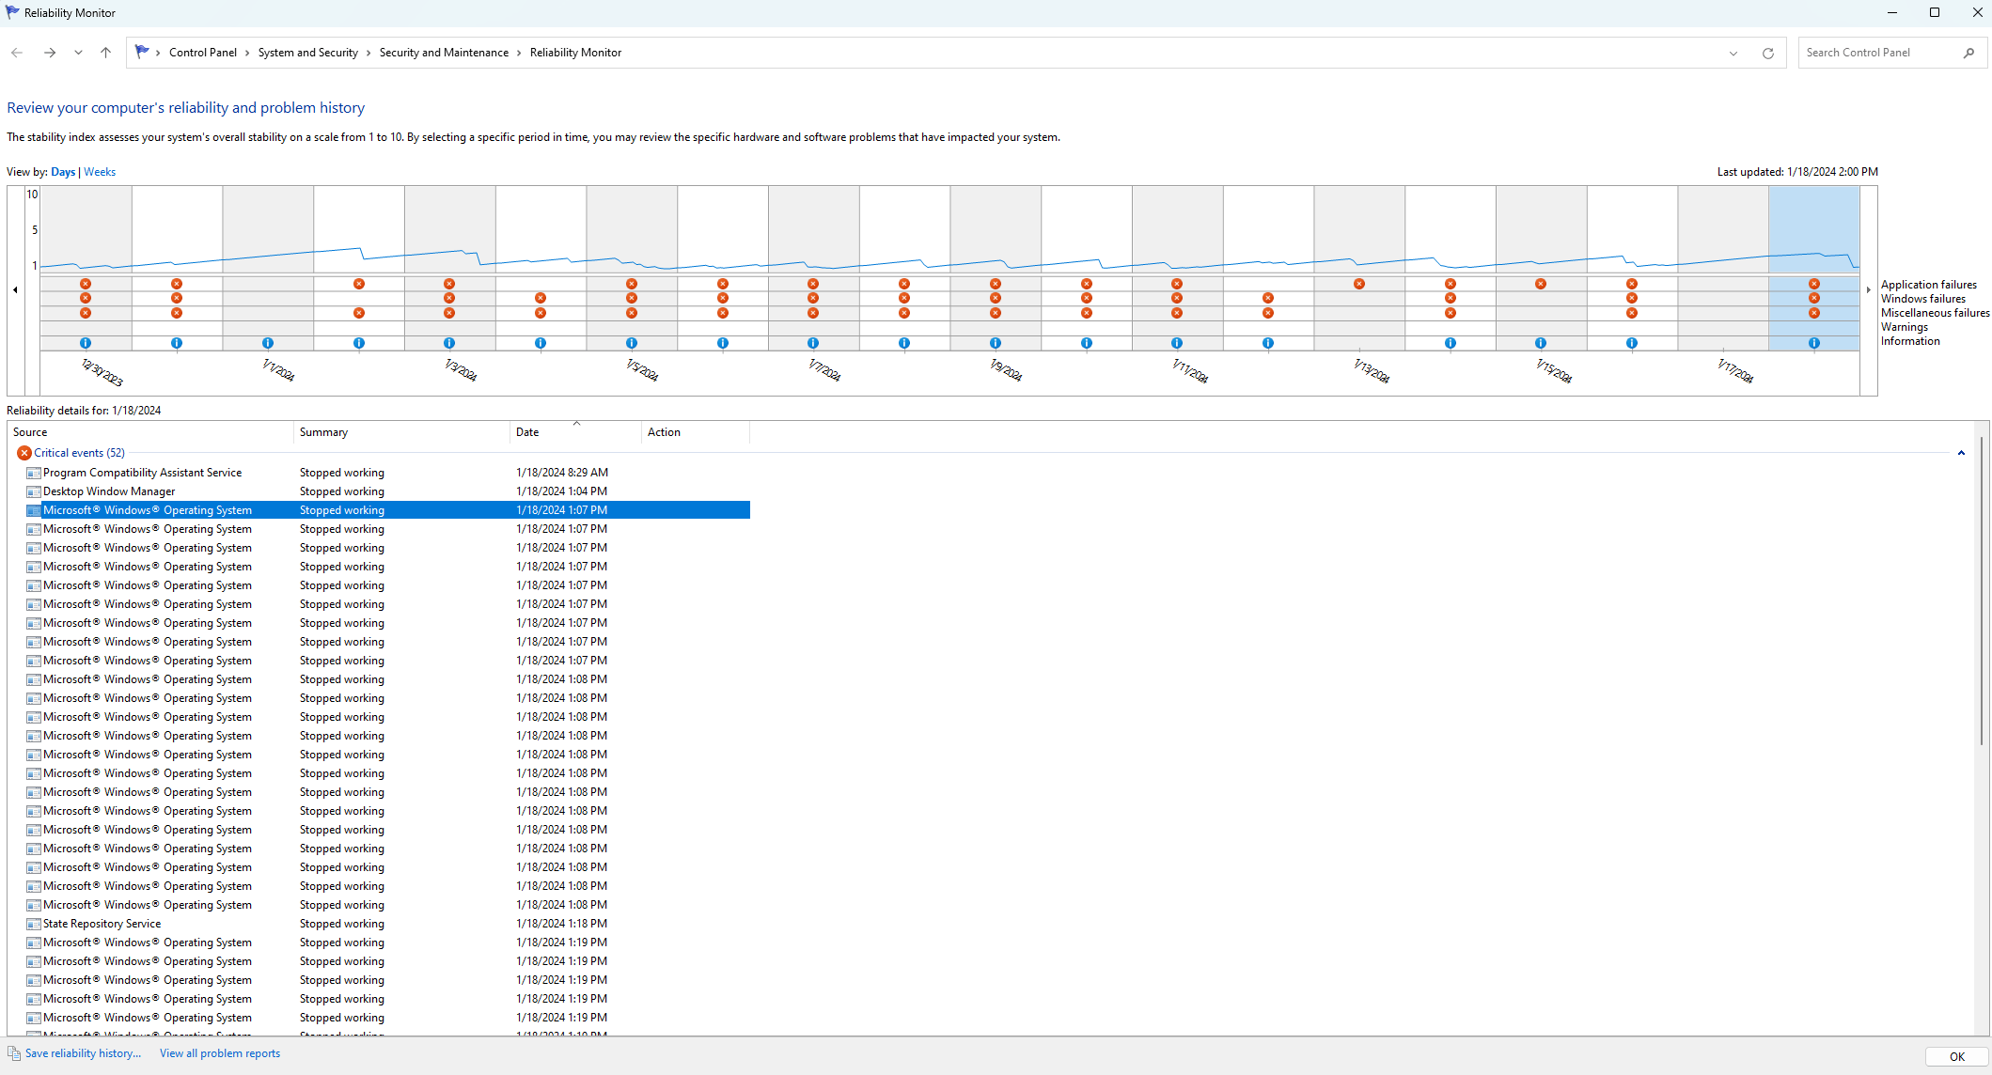Click the Forward navigation arrow
Viewport: 1992px width, 1075px height.
[50, 53]
